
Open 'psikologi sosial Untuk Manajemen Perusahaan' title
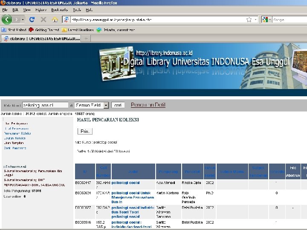133,197
